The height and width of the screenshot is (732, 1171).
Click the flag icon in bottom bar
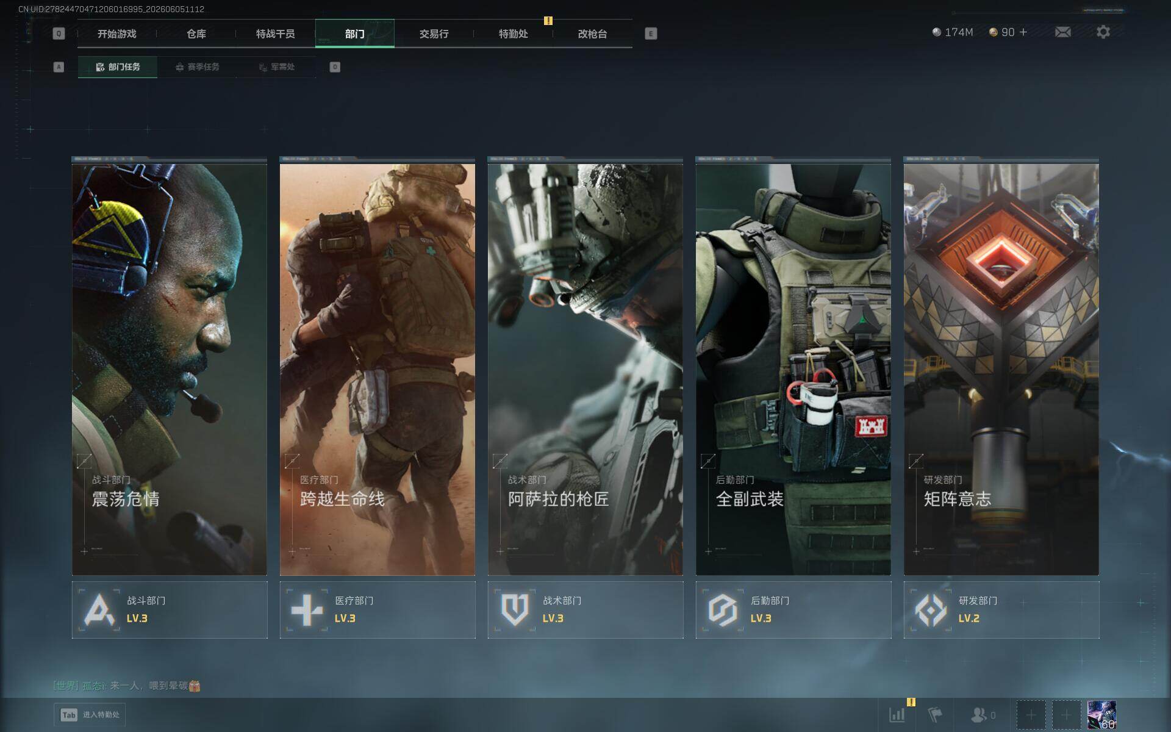coord(935,714)
